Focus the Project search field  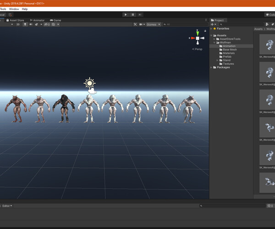[x=242, y=24]
